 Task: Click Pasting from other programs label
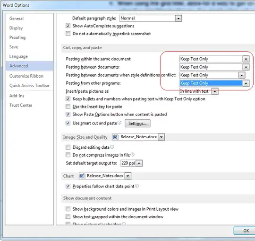93,83
